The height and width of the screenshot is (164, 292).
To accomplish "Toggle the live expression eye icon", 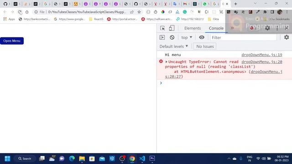I will point(202,37).
